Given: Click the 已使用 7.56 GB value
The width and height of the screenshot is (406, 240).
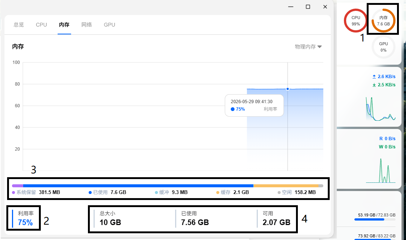Looking at the screenshot, I should point(195,222).
